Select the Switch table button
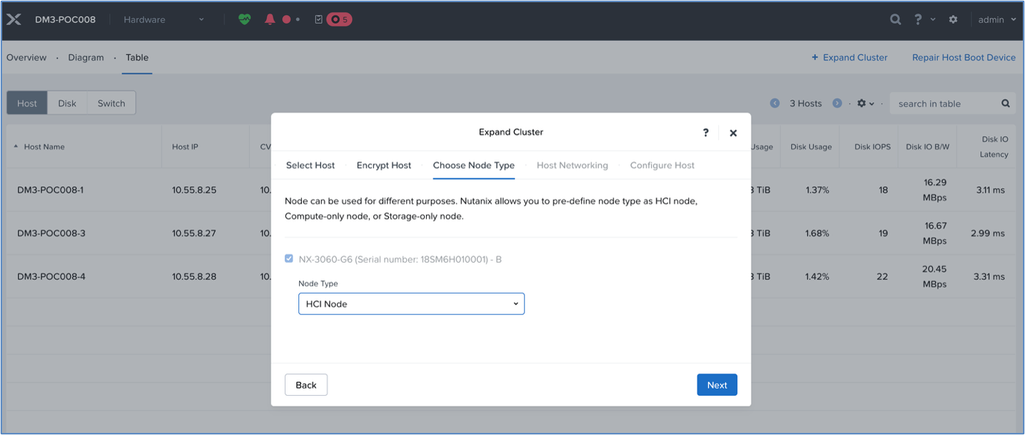This screenshot has height=435, width=1025. pyautogui.click(x=111, y=103)
